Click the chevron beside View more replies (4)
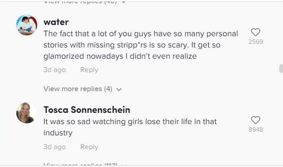 [x=119, y=89]
